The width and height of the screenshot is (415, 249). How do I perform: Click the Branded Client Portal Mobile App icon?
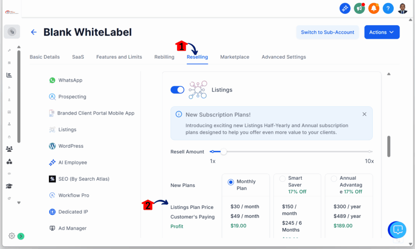pos(51,113)
